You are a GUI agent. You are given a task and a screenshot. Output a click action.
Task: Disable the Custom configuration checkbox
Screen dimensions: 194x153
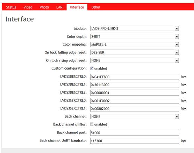tap(92, 68)
